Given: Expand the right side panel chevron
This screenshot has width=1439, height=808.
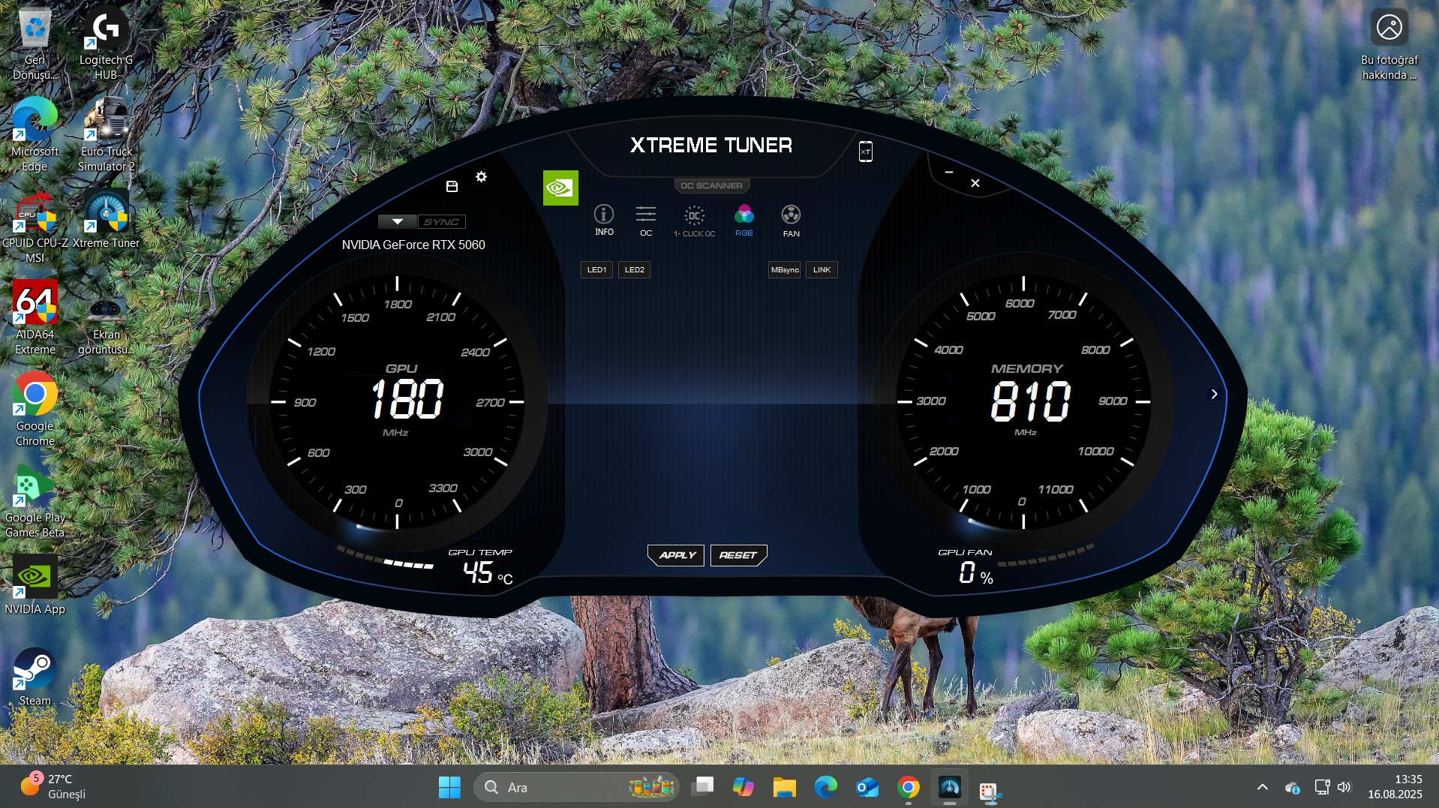Looking at the screenshot, I should click(1214, 394).
